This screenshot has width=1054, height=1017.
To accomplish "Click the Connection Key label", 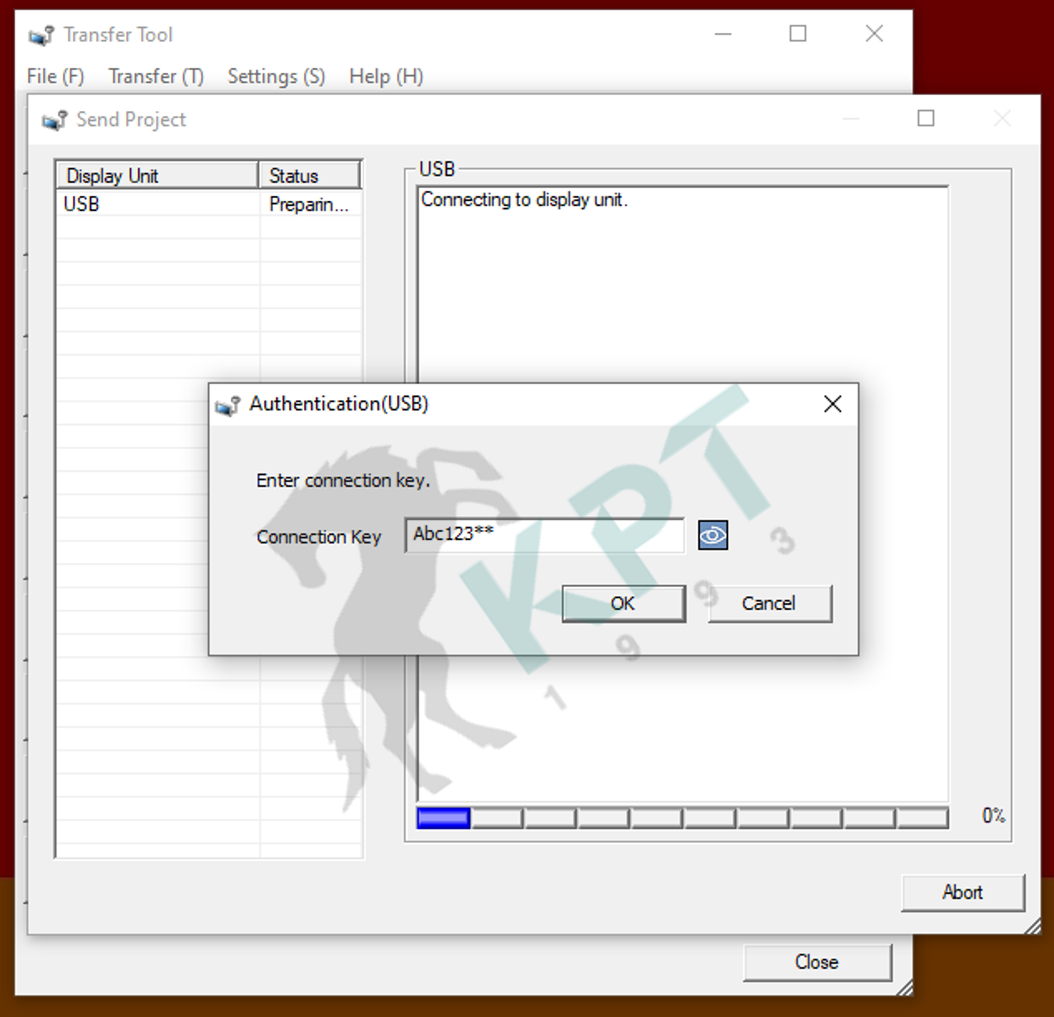I will pyautogui.click(x=319, y=537).
